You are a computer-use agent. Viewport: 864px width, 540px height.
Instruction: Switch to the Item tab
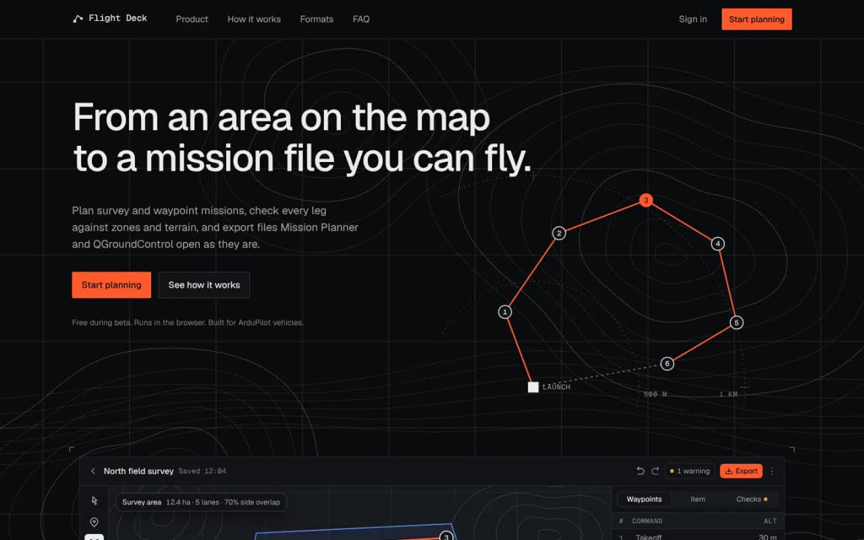698,500
